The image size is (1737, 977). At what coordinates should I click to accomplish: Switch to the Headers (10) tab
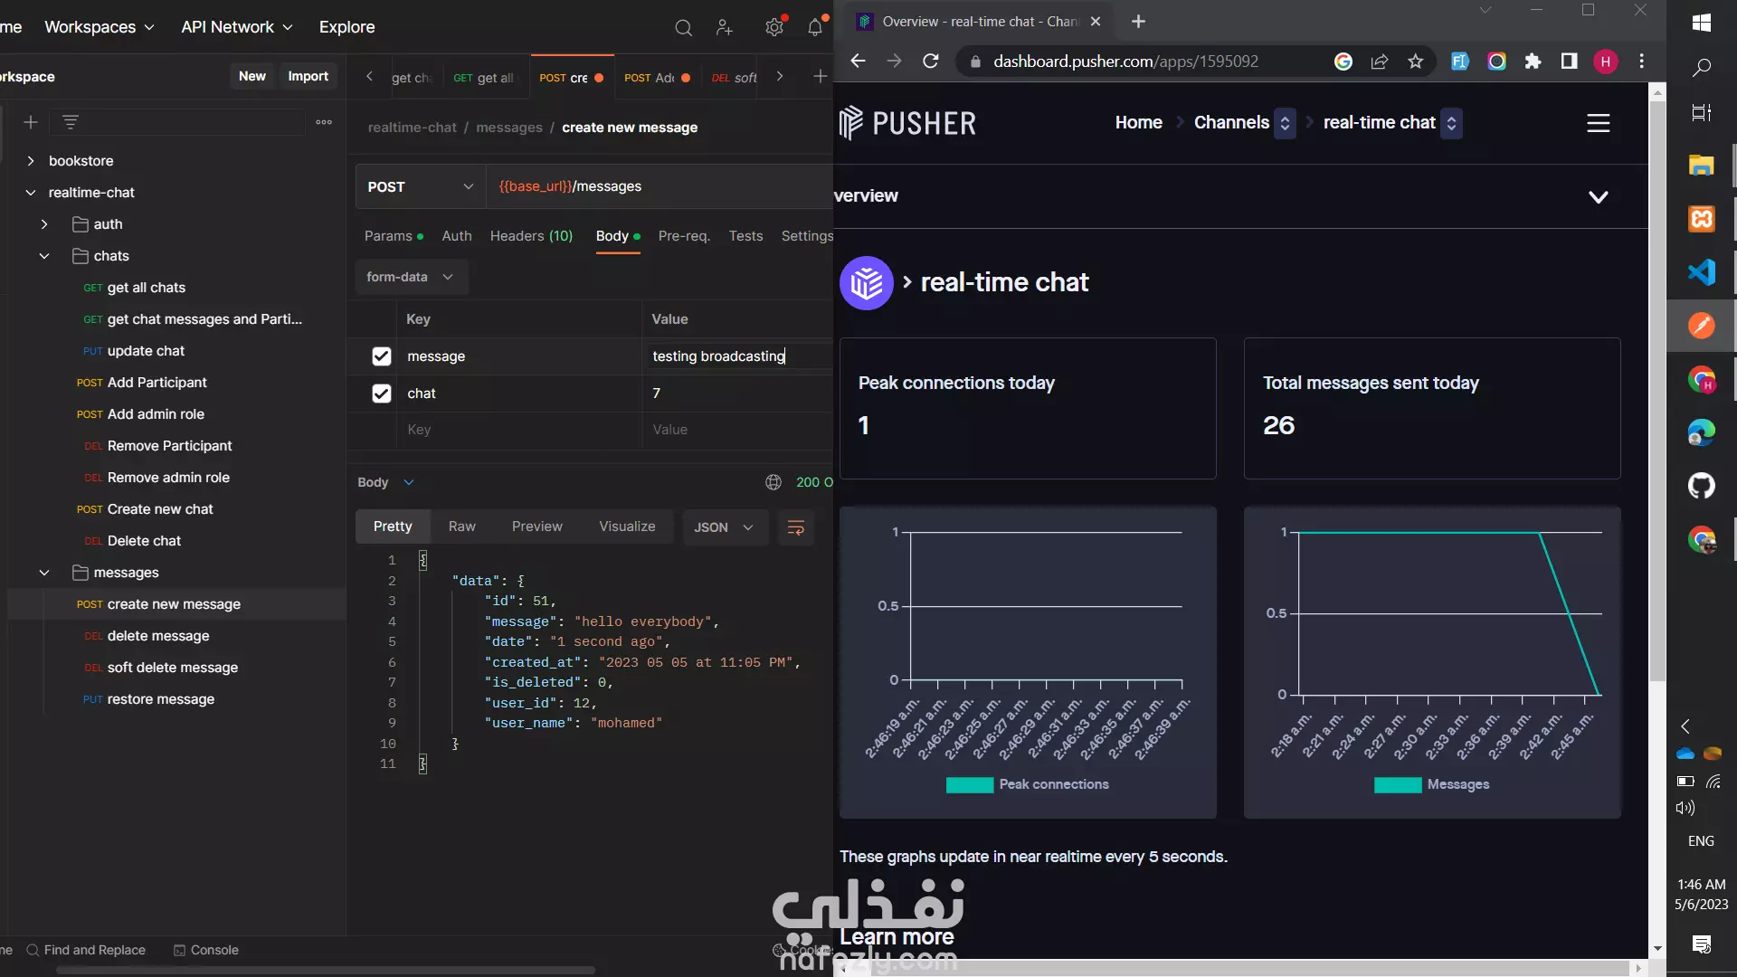point(531,236)
